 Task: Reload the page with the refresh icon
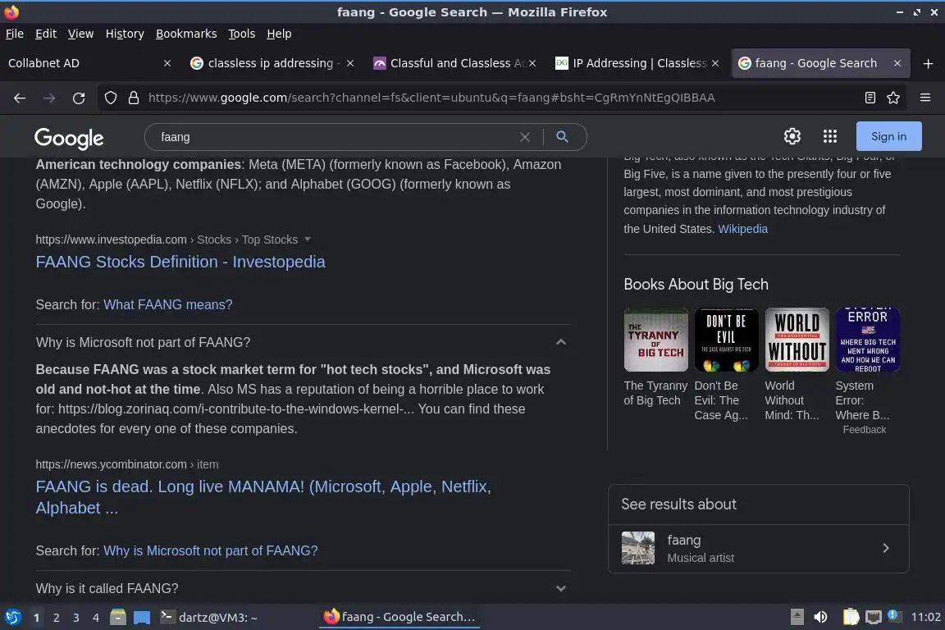(x=79, y=98)
